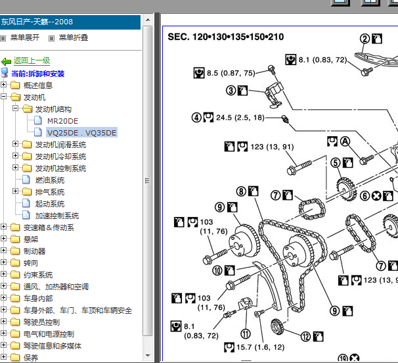The image size is (398, 363).
Task: Collapse the 发动机结构 subfolder
Action: pyautogui.click(x=15, y=108)
